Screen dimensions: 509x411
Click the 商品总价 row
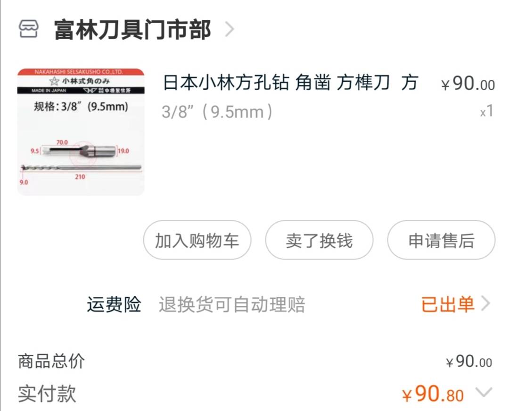(255, 361)
